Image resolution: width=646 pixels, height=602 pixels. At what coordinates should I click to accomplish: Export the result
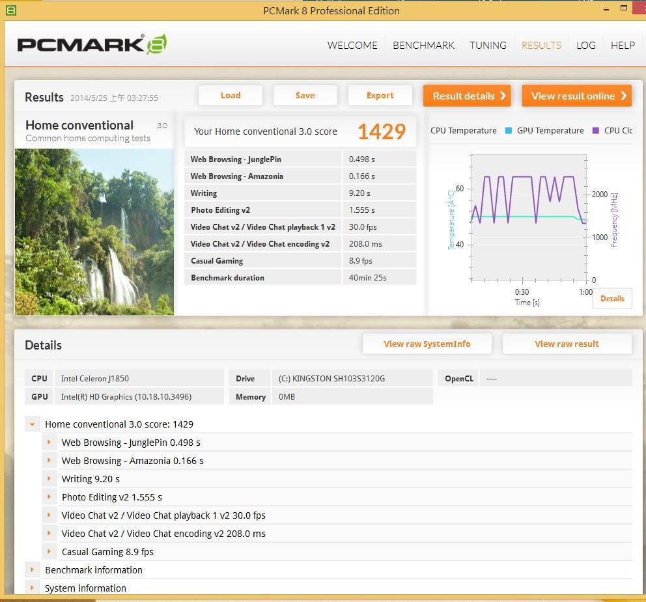(x=380, y=96)
